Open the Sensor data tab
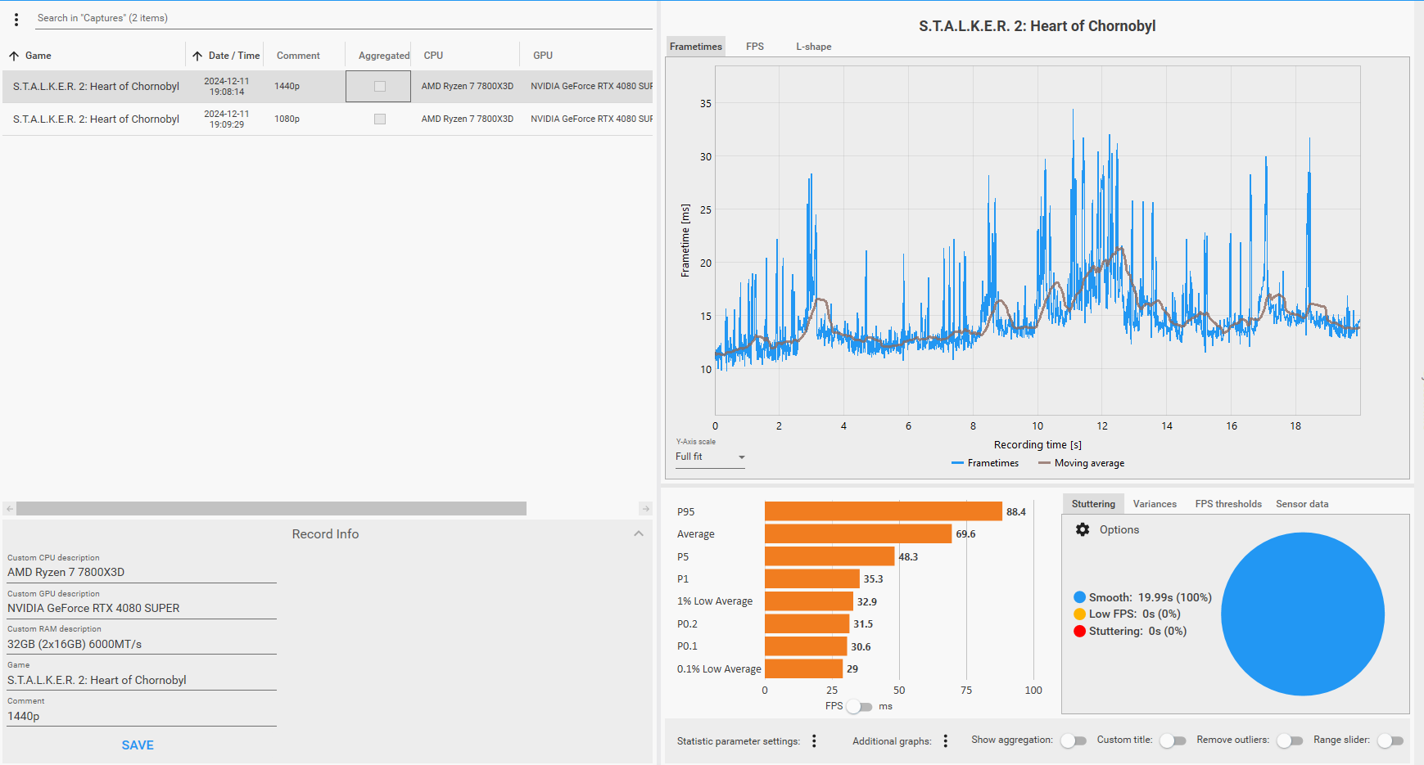The height and width of the screenshot is (765, 1424). pos(1302,504)
